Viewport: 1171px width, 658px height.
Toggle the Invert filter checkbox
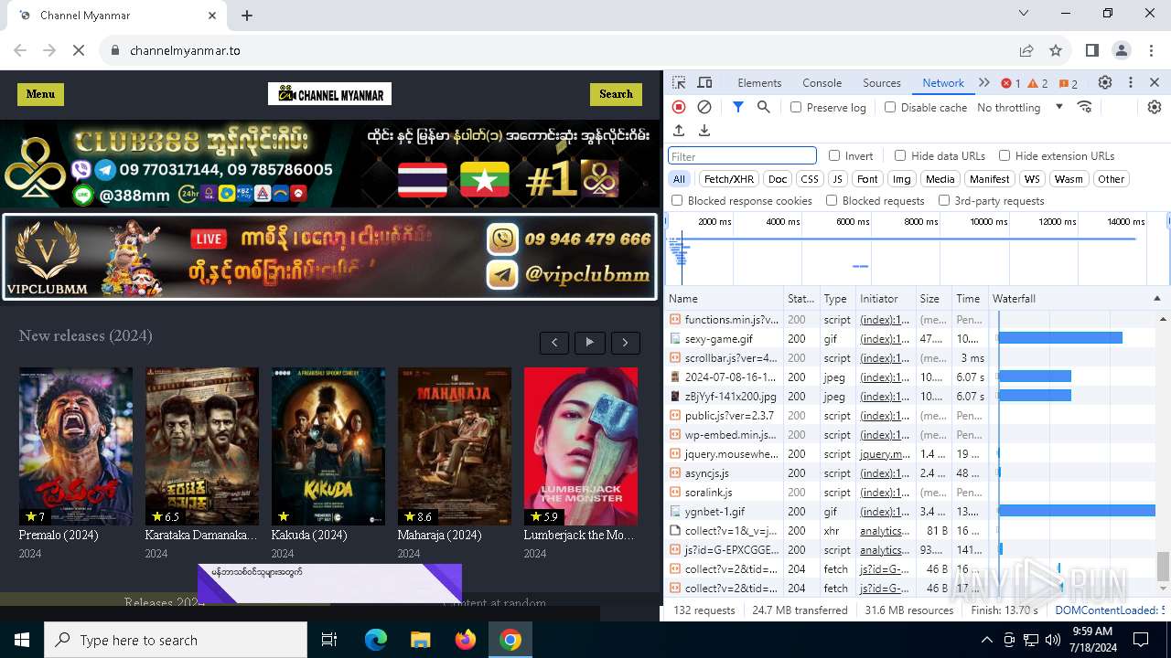click(x=834, y=155)
